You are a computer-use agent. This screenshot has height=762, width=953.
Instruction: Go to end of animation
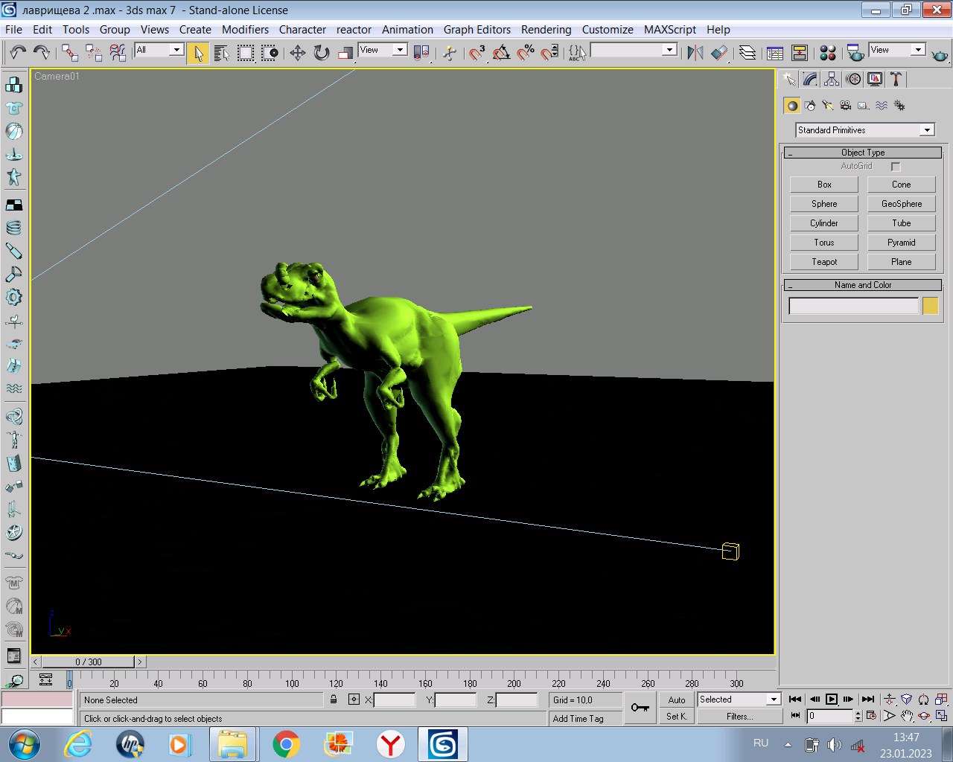[x=868, y=699]
